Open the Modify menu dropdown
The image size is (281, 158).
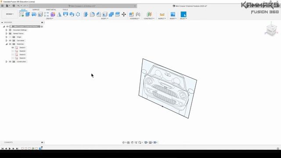pos(104,18)
